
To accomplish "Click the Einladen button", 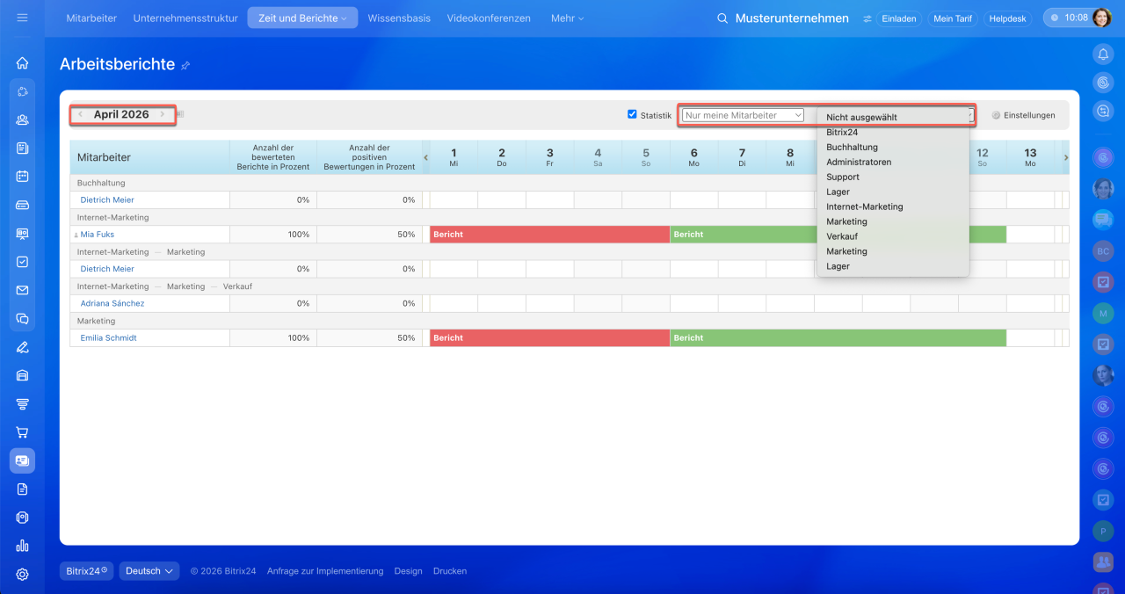I will (x=898, y=18).
